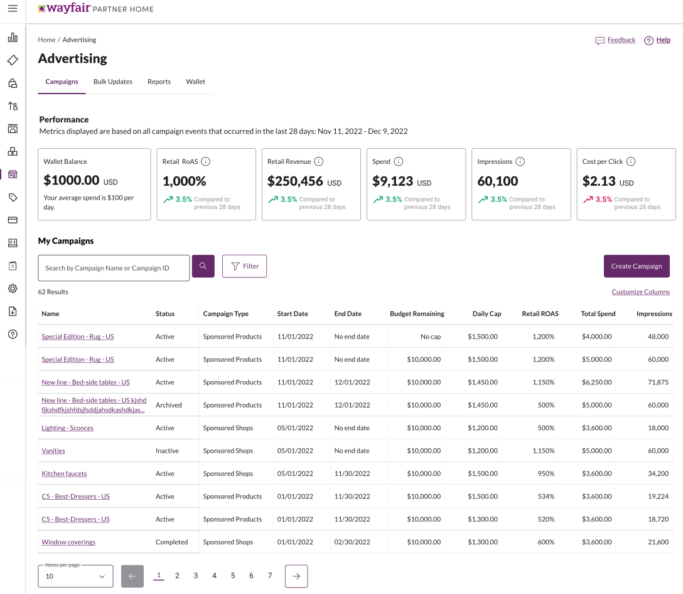Viewport: 683px width, 594px height.
Task: Click the file download sidebar icon
Action: 13,311
